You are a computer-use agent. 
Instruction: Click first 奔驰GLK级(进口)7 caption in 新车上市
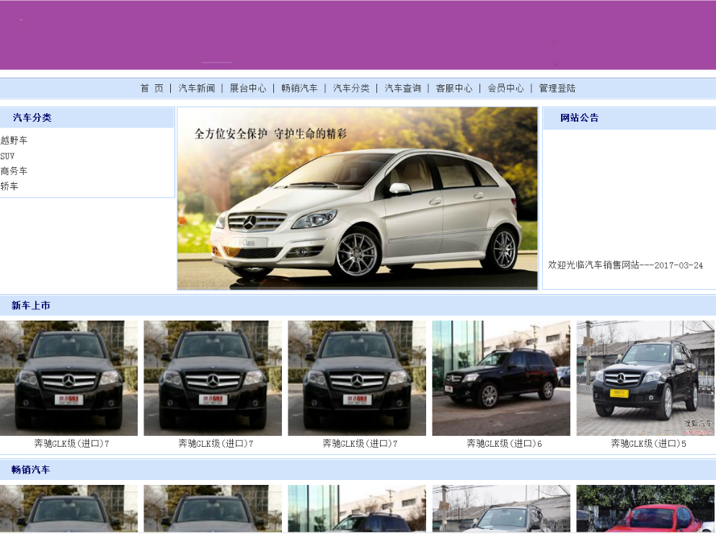[71, 443]
